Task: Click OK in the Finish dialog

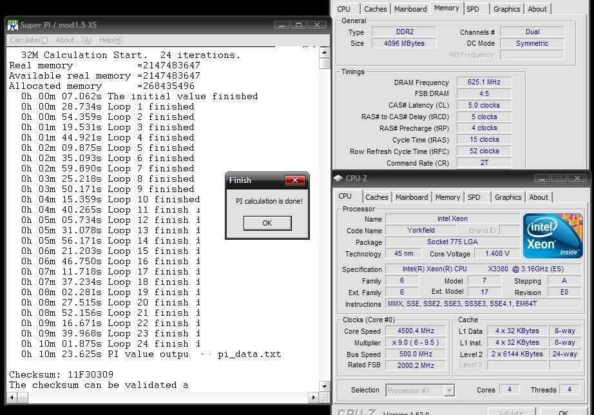Action: [x=267, y=223]
